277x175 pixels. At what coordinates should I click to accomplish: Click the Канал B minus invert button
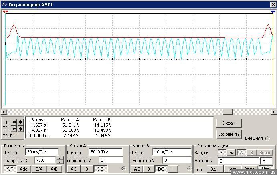(x=172, y=169)
